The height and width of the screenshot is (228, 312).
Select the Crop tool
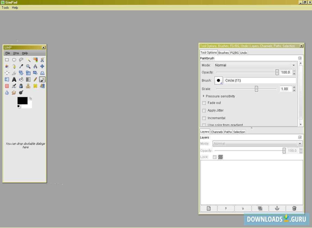coord(14,73)
